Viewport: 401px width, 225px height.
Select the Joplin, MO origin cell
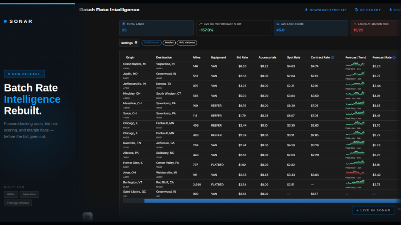tap(130, 74)
